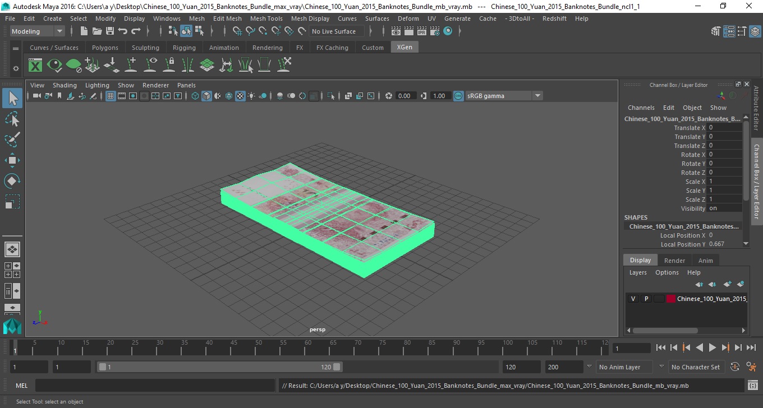Switch to the Render layer tab

(x=674, y=261)
